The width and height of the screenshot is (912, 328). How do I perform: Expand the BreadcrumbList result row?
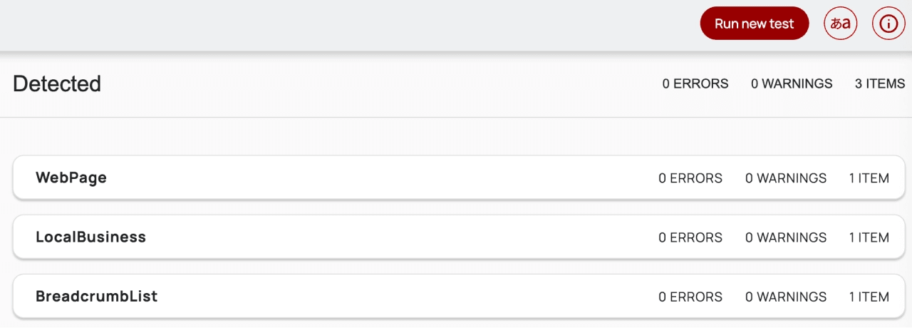pyautogui.click(x=96, y=296)
